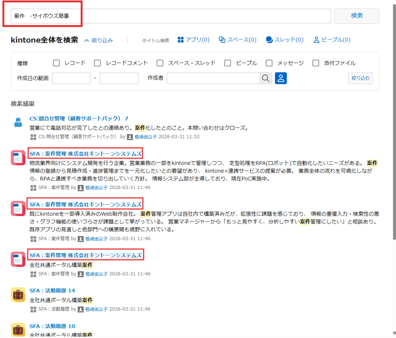Image resolution: width=396 pixels, height=338 pixels.
Task: Collapse the 絞り込み filter panel
Action: click(99, 40)
